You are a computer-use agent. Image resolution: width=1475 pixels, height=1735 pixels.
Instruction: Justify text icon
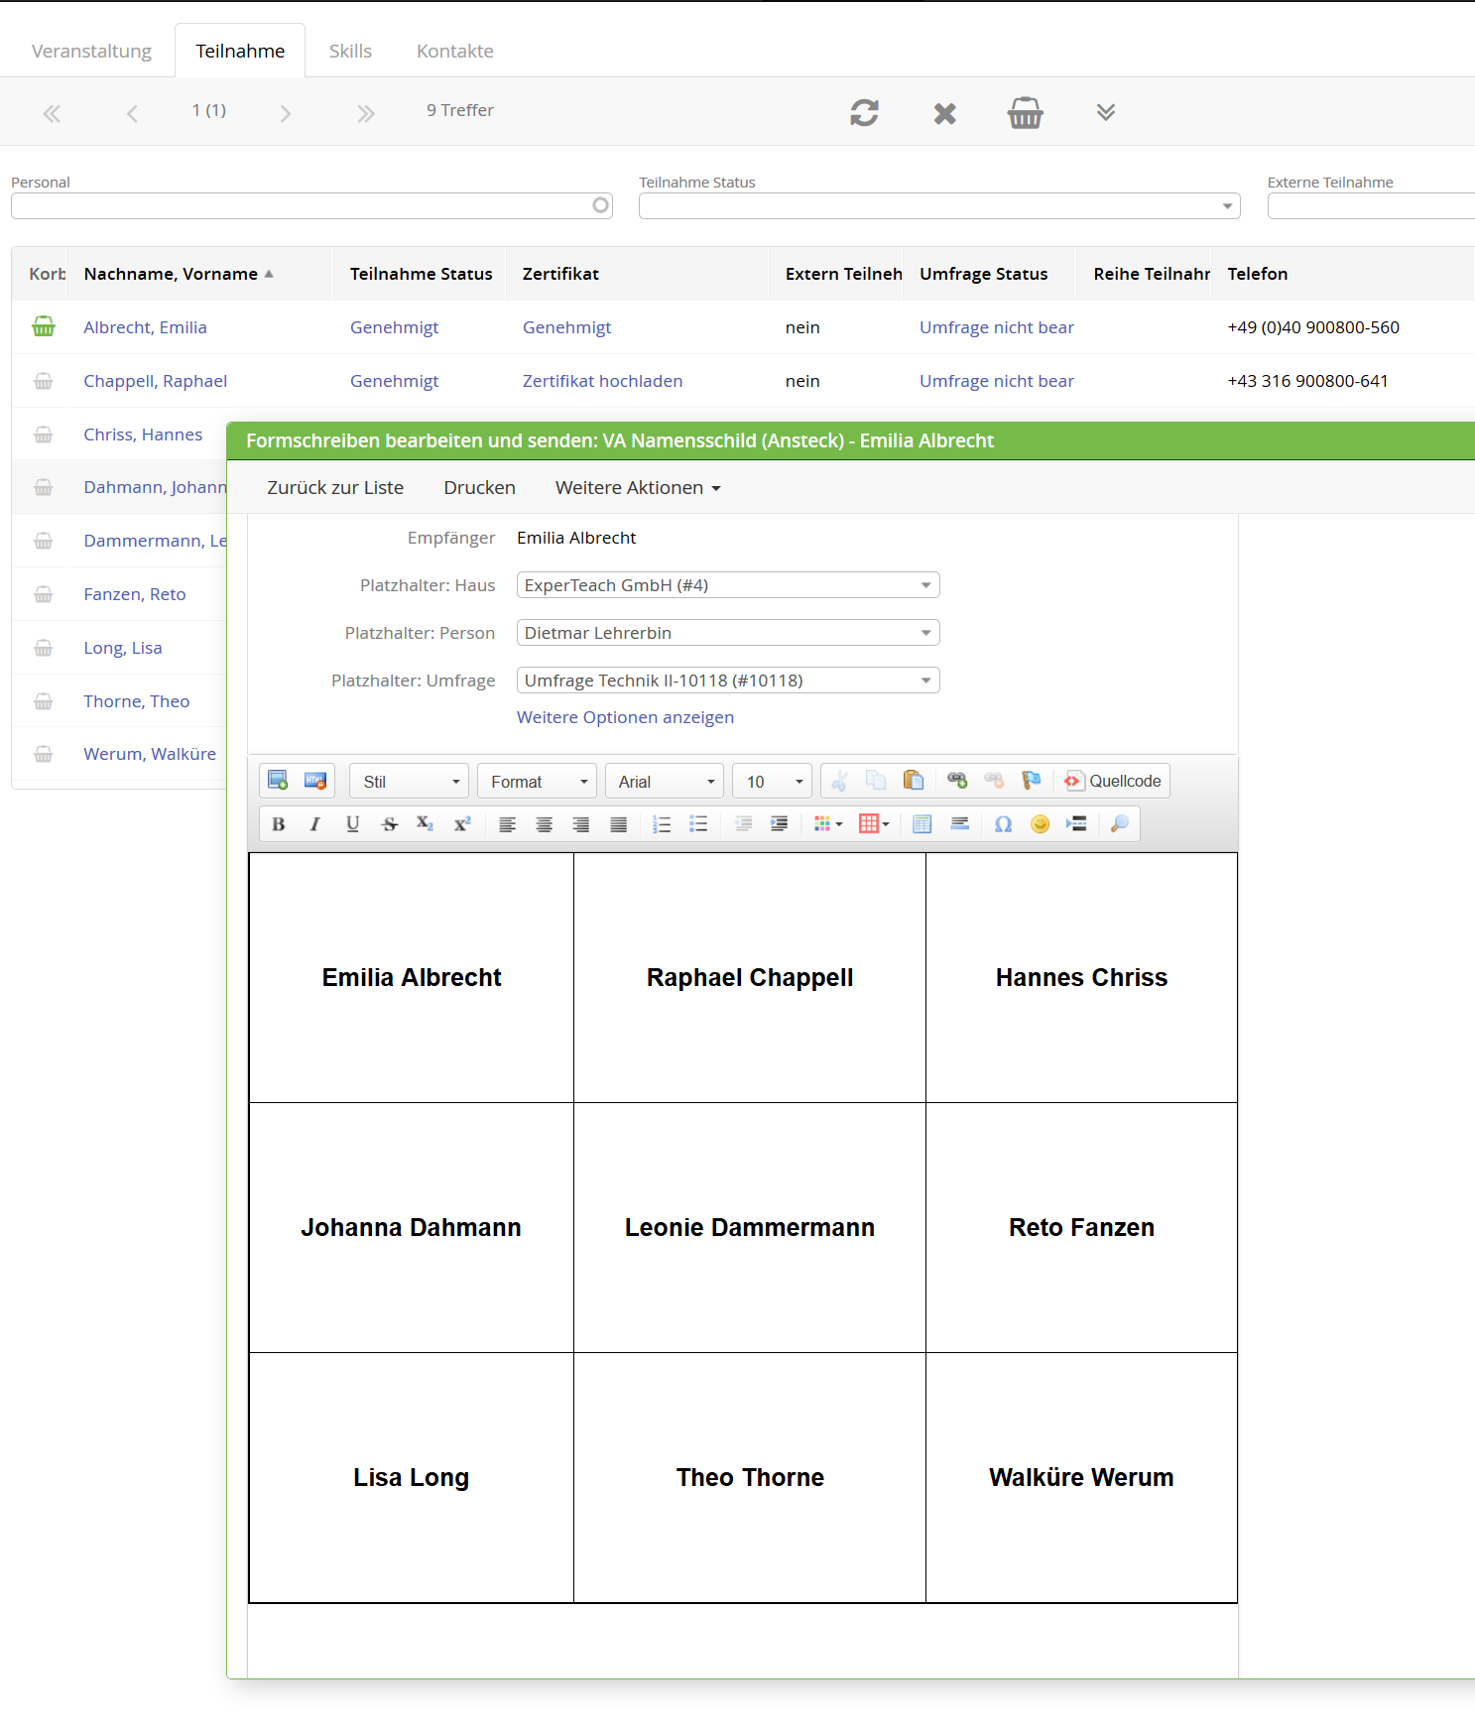point(618,823)
